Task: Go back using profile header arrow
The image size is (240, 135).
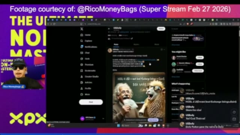Action: click(109, 28)
